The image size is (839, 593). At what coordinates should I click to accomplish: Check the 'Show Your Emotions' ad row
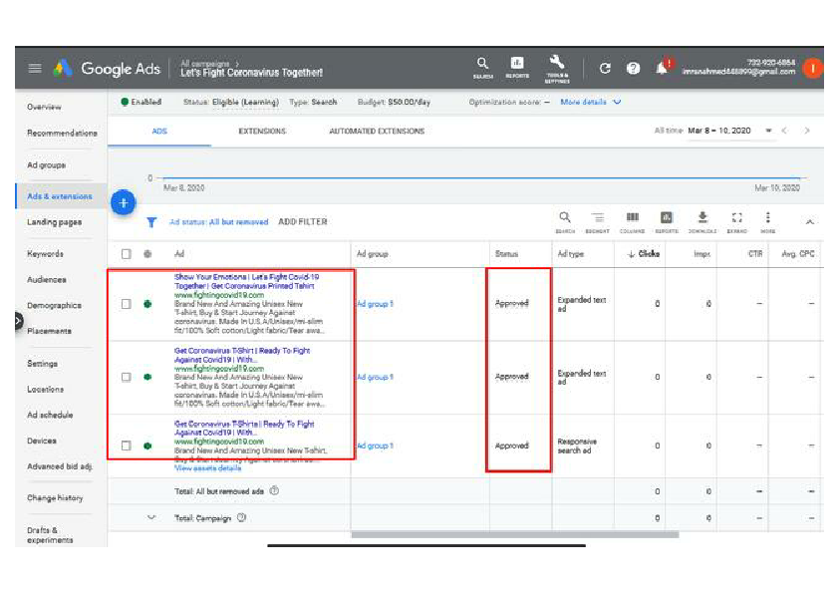coord(126,304)
